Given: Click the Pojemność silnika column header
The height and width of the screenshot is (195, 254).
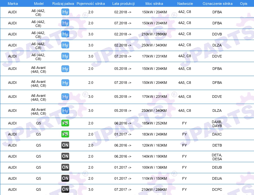Looking at the screenshot, I should tap(91, 4).
